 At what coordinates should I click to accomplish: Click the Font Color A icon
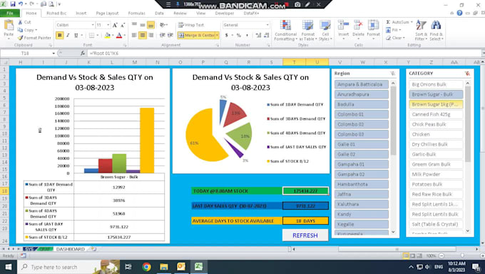click(119, 35)
